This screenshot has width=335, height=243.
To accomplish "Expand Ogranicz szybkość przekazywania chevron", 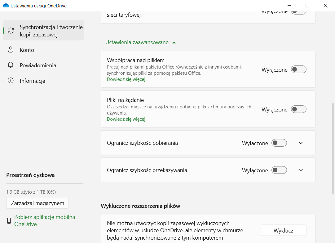I will click(301, 170).
